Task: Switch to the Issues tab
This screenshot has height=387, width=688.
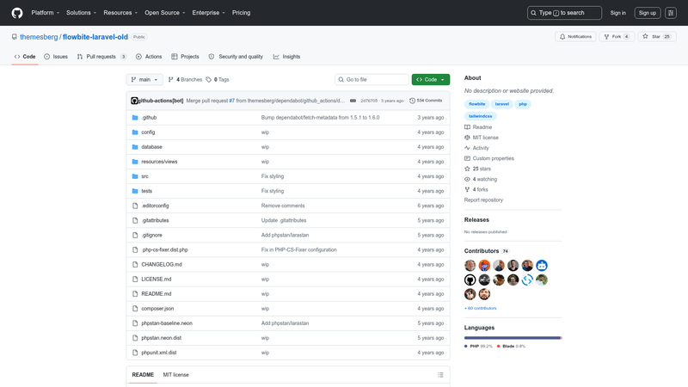Action: [56, 57]
